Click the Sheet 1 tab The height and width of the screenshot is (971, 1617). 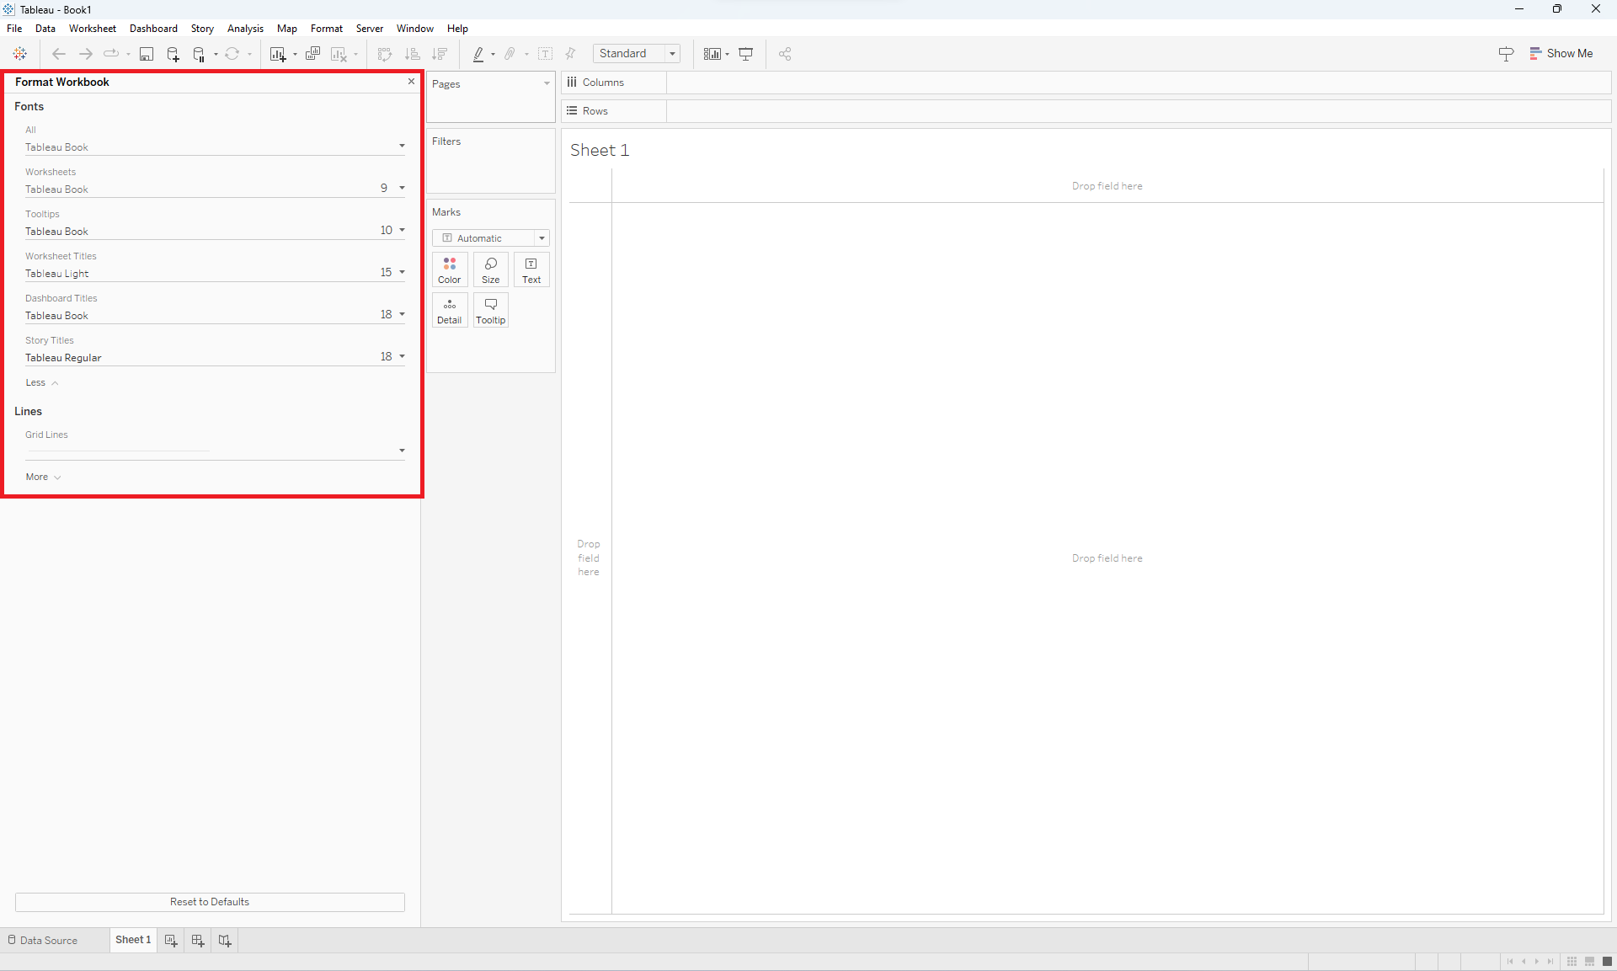pos(131,939)
